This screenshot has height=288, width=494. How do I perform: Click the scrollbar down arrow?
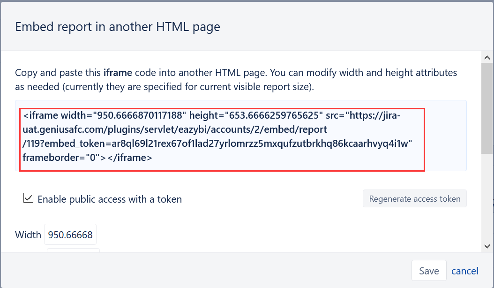tap(487, 246)
